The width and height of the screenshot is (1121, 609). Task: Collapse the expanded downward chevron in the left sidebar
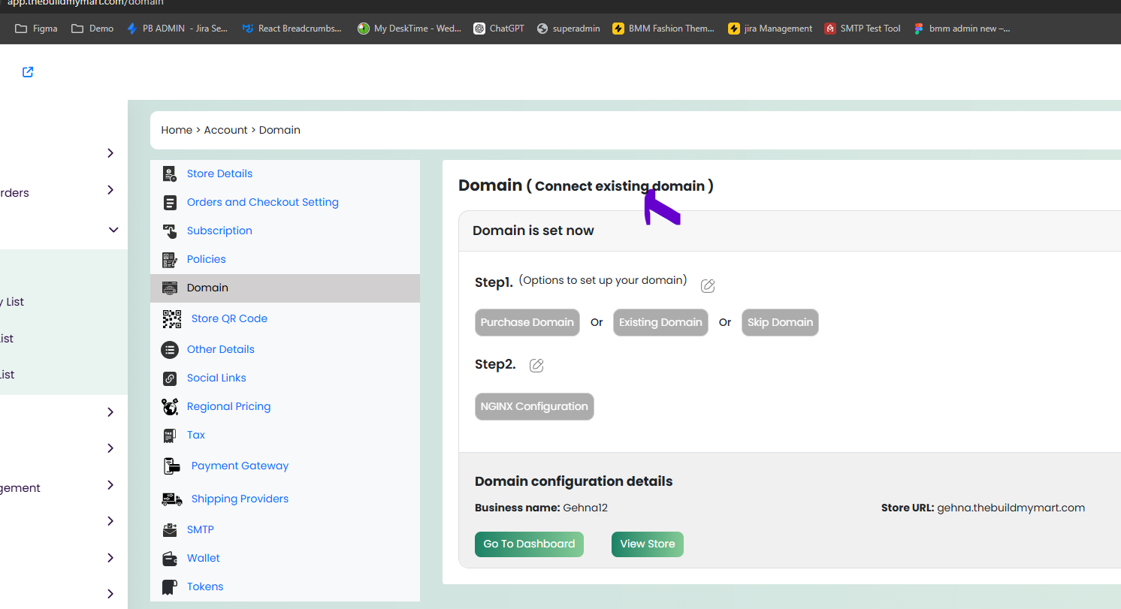click(113, 230)
